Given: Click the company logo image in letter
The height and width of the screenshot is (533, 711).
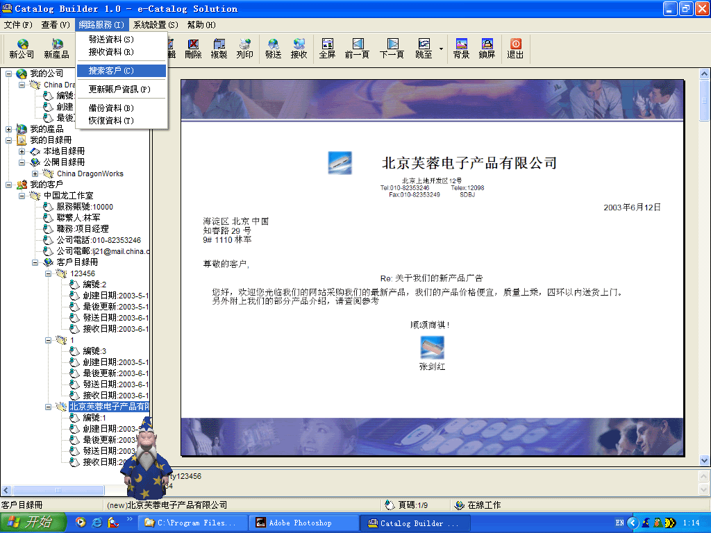Looking at the screenshot, I should [340, 162].
